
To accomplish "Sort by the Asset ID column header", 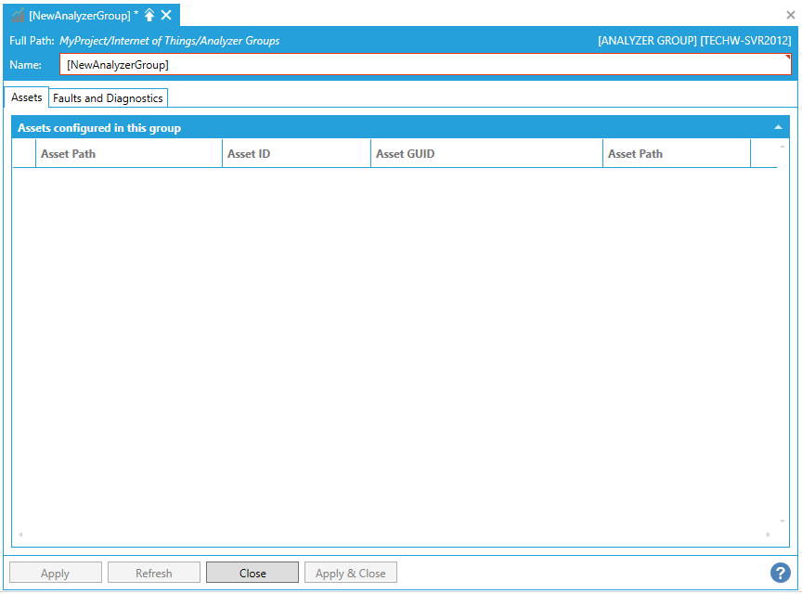I will (x=295, y=153).
